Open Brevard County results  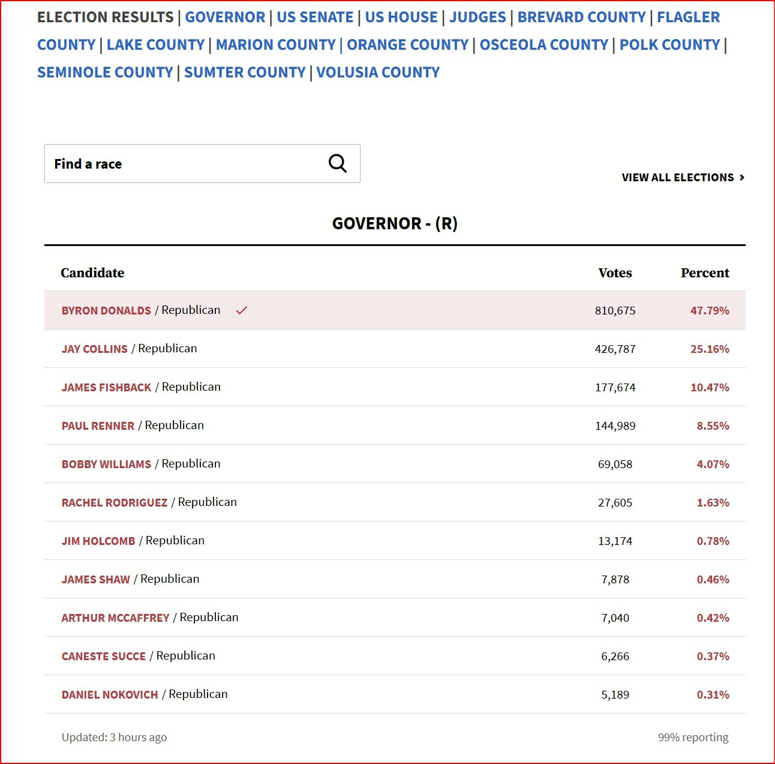coord(581,17)
